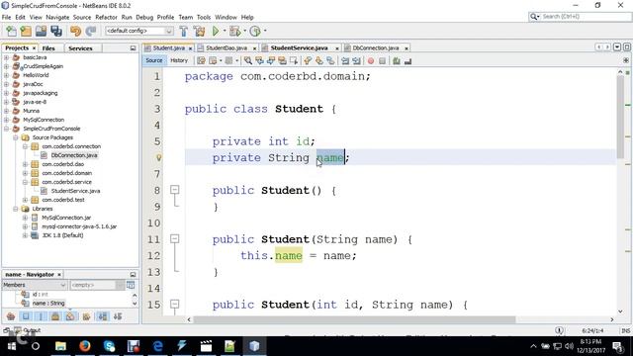The image size is (633, 356).
Task: Toggle Show Static Members filter in Navigator
Action: click(41, 316)
